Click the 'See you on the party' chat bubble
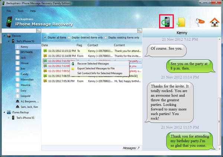The height and width of the screenshot is (157, 223). (x=190, y=66)
